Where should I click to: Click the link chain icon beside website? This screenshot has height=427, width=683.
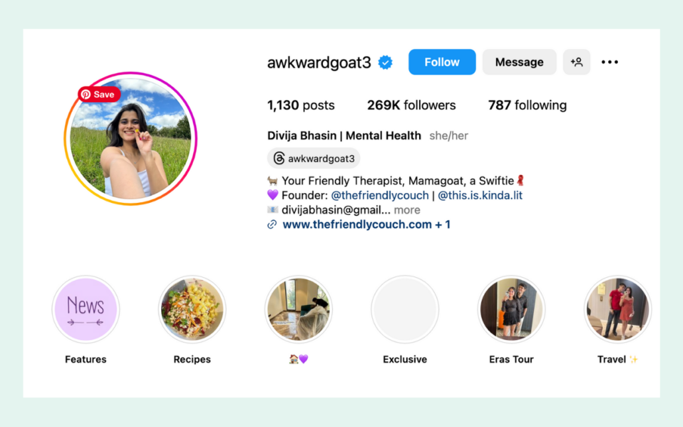272,224
